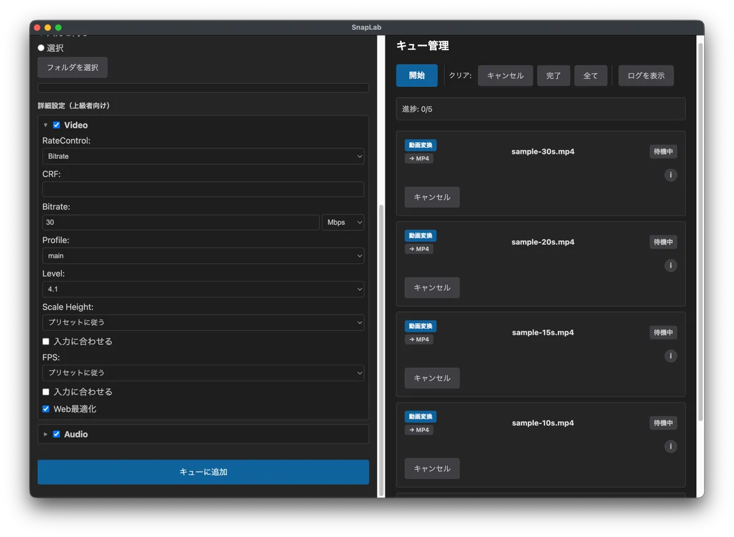Click the MP4 output badge on sample-10s.mp4
The image size is (734, 537).
point(418,429)
